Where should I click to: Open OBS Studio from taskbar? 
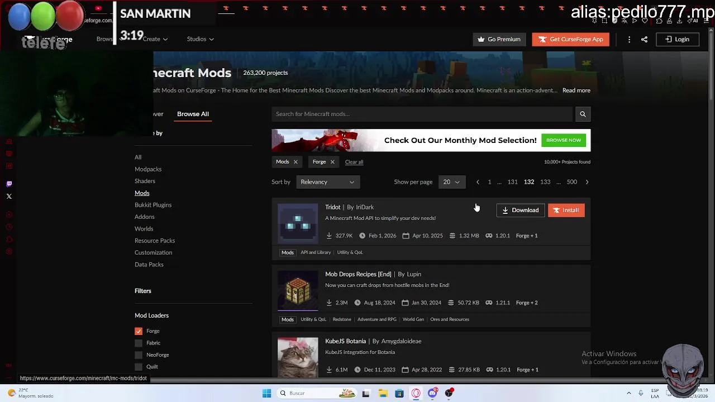[449, 393]
